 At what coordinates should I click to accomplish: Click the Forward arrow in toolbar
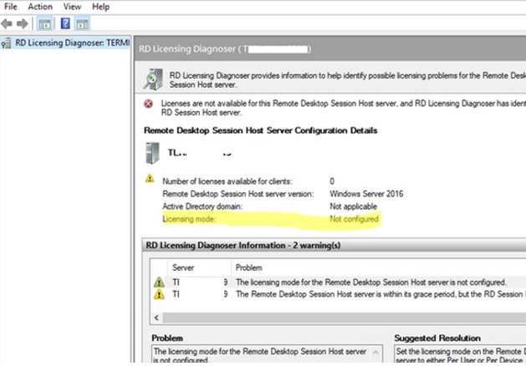coord(23,23)
